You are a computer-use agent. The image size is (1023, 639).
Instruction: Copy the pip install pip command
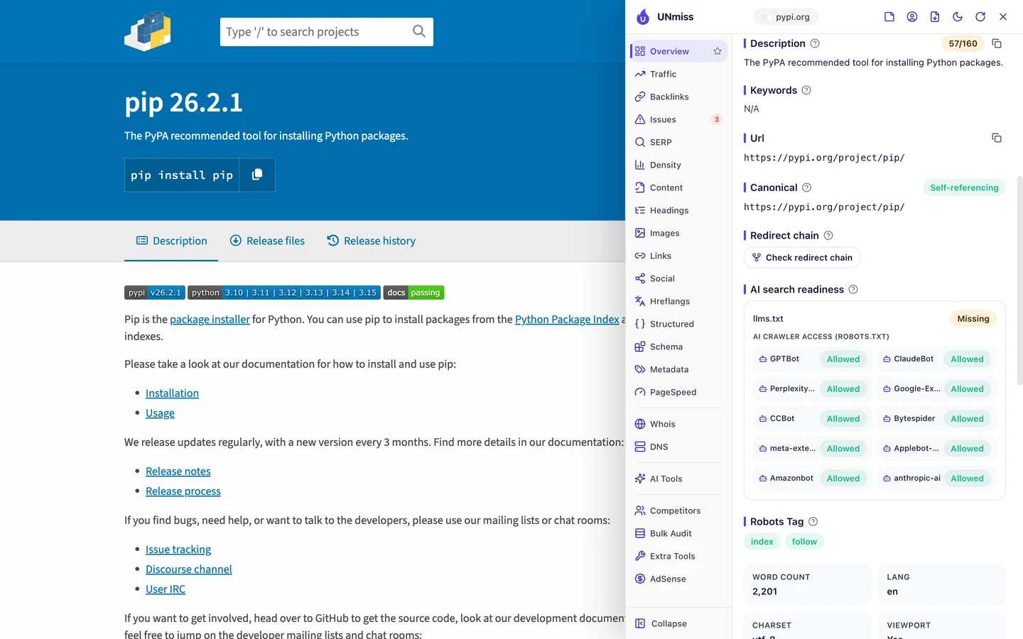click(257, 175)
